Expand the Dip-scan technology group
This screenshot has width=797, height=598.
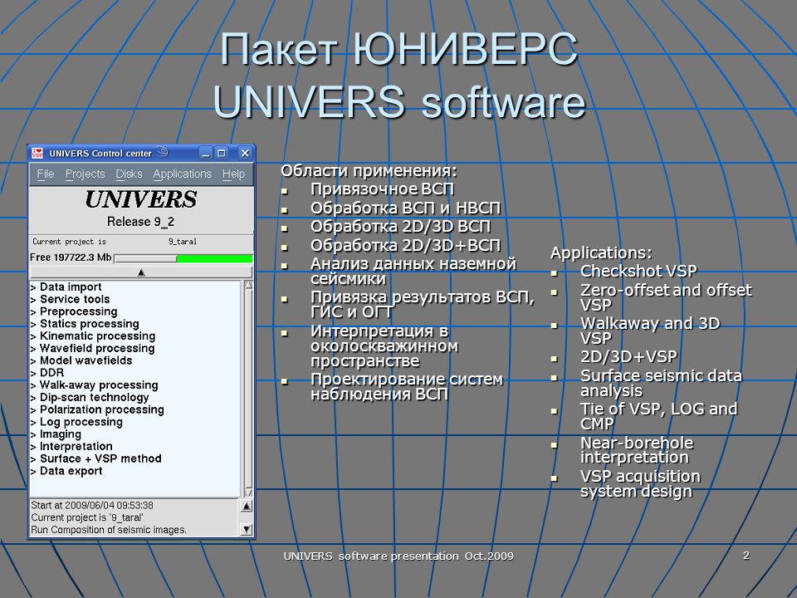[90, 397]
